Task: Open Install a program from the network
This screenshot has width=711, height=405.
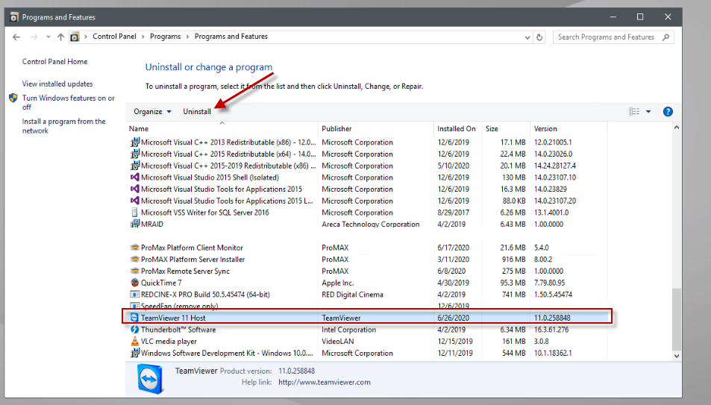Action: click(x=63, y=126)
